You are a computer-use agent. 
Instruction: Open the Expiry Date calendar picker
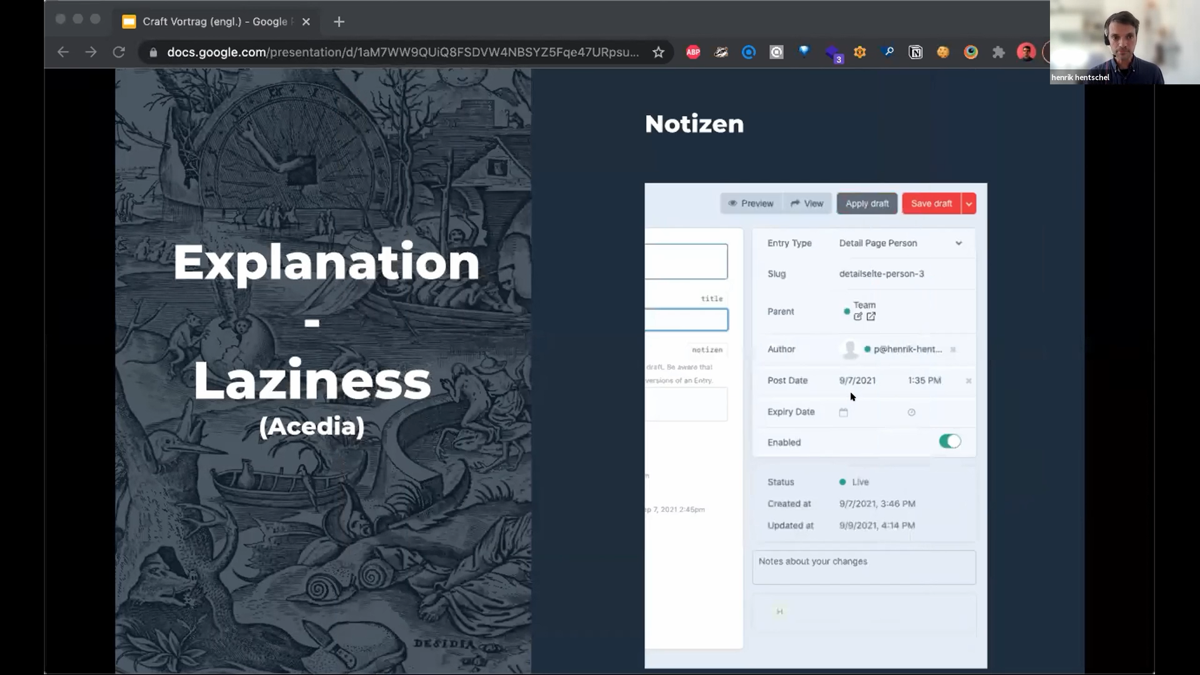point(843,412)
